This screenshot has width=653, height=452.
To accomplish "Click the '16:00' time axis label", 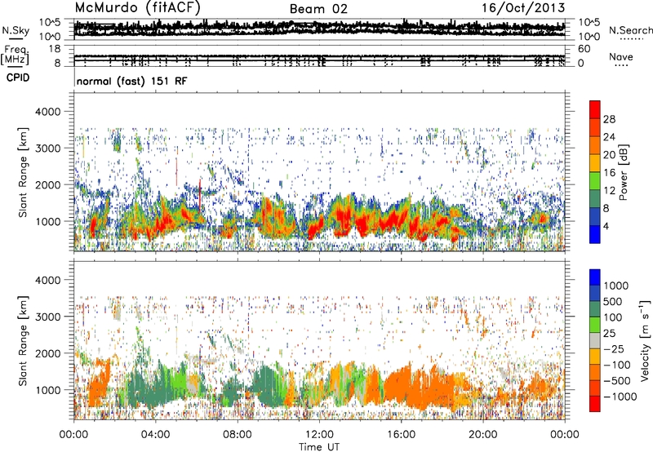I will (x=401, y=435).
